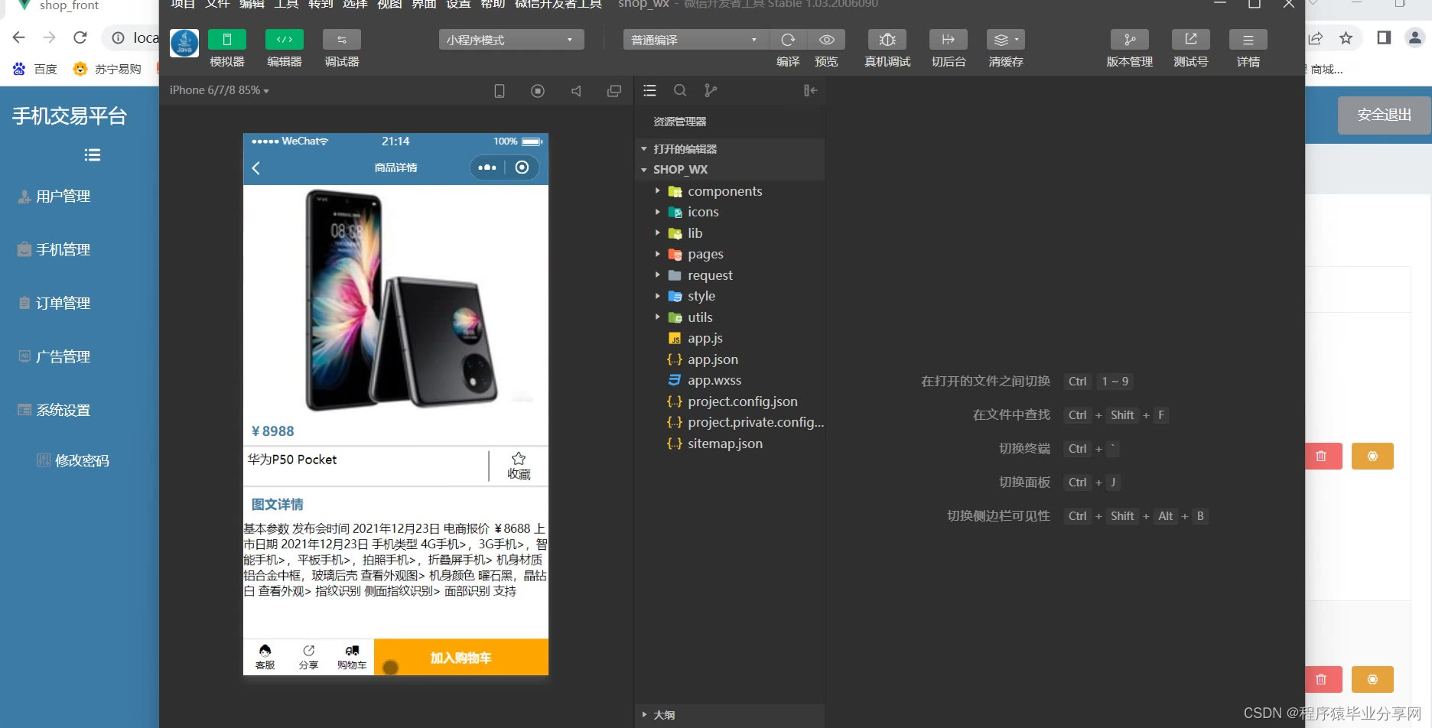Click the 编译 compile refresh icon
1432x728 pixels.
pyautogui.click(x=788, y=40)
